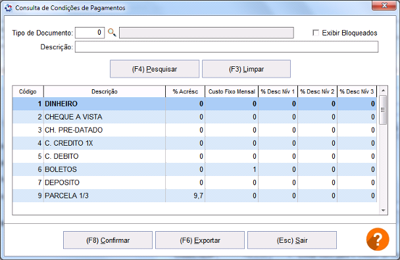Click the (F3) Limpar button
The width and height of the screenshot is (400, 260).
coord(247,69)
